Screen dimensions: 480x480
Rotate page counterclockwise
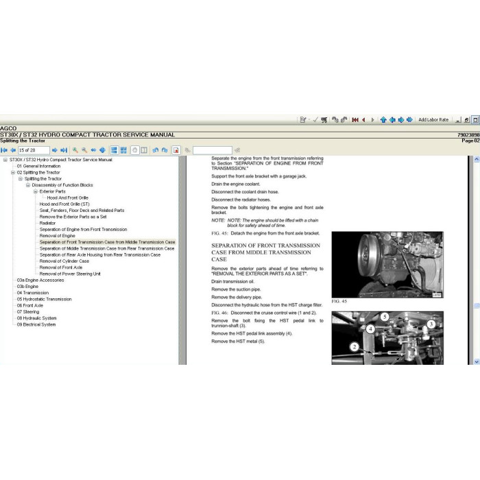click(x=156, y=150)
